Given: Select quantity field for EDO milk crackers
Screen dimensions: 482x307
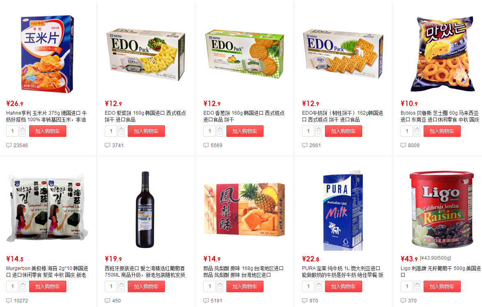Looking at the screenshot, I should (x=309, y=131).
